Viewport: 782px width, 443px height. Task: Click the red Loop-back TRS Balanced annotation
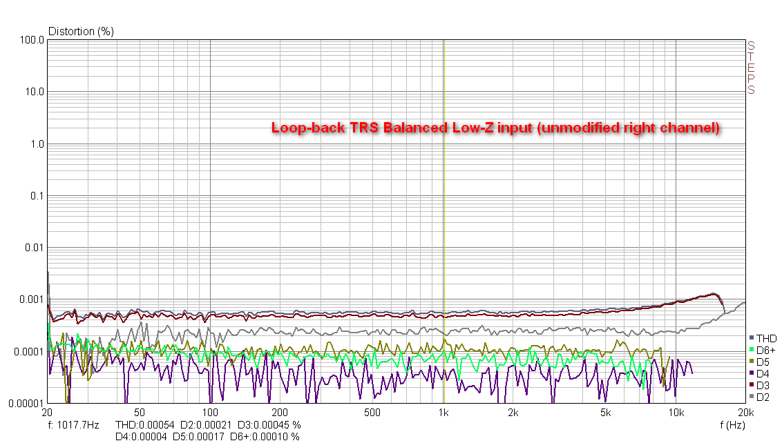tap(496, 128)
